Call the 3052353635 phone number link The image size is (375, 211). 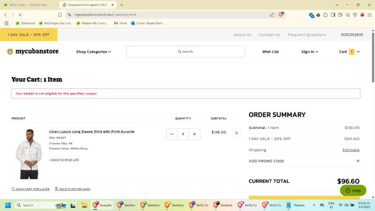(352, 35)
